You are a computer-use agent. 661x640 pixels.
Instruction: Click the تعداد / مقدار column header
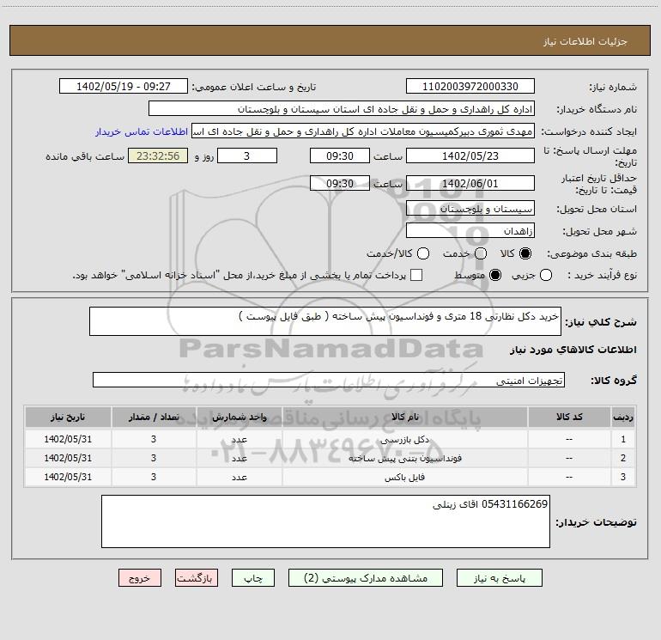(154, 417)
